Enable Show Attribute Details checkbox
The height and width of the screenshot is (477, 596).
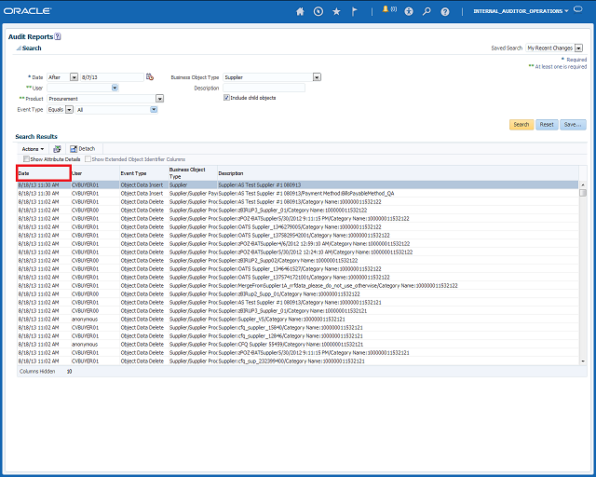click(x=26, y=159)
